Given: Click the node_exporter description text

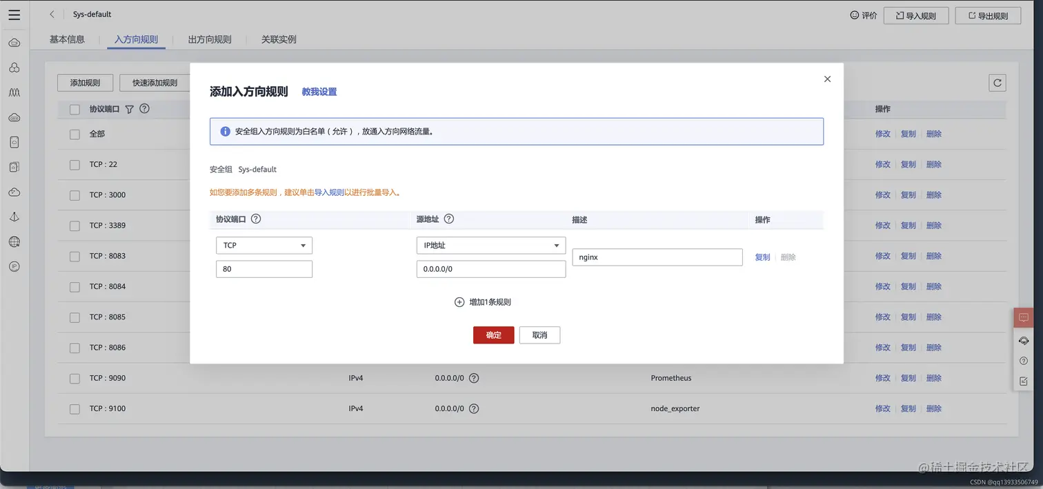Looking at the screenshot, I should pyautogui.click(x=675, y=408).
